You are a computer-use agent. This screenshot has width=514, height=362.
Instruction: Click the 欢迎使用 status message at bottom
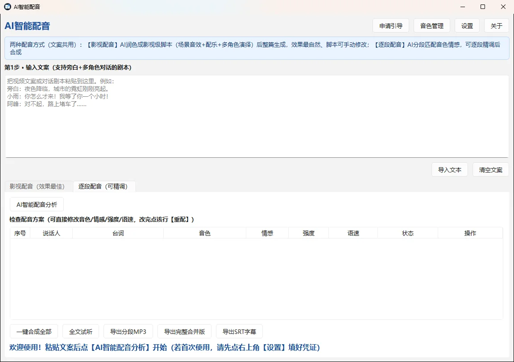coord(165,347)
